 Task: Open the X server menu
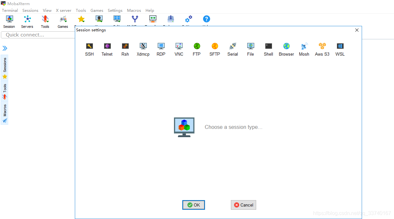pos(64,10)
